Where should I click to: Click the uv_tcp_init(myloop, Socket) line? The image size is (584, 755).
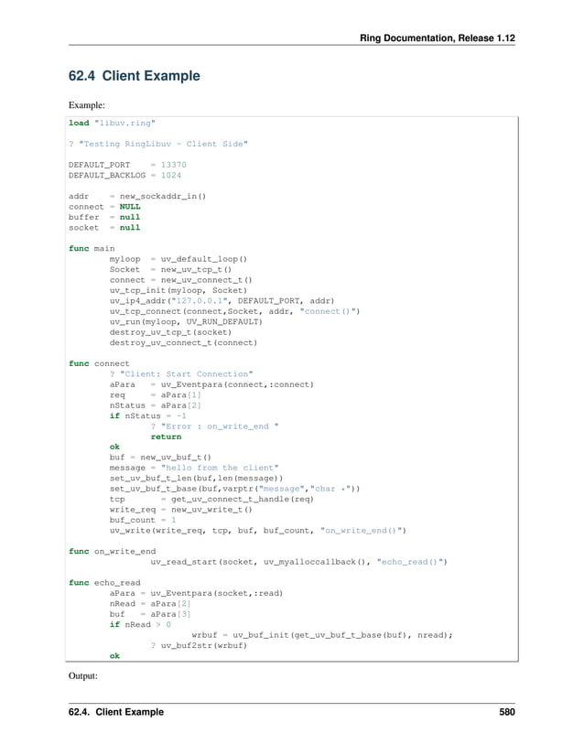178,290
